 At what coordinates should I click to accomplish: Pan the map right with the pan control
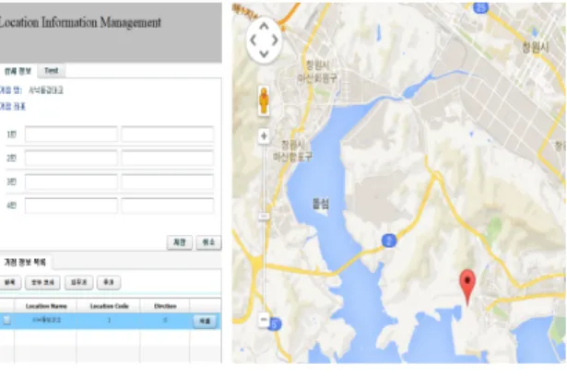pos(275,41)
